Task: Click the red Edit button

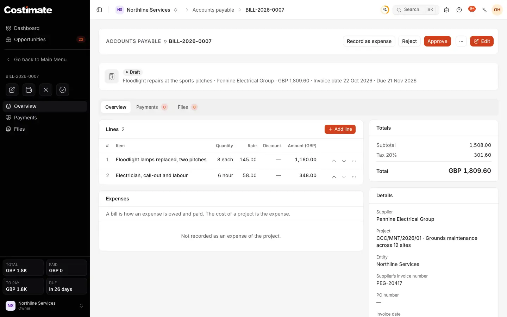Action: (x=482, y=41)
